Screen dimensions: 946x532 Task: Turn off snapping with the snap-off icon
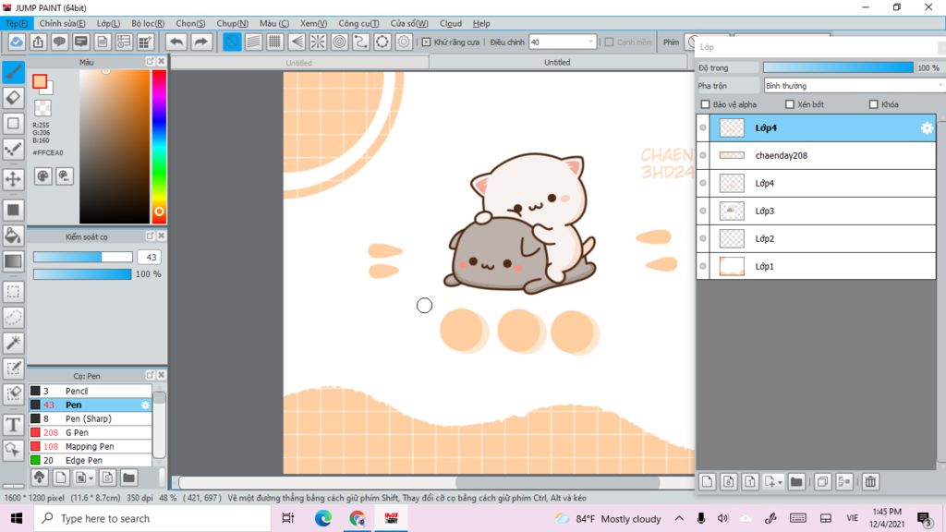pyautogui.click(x=232, y=42)
